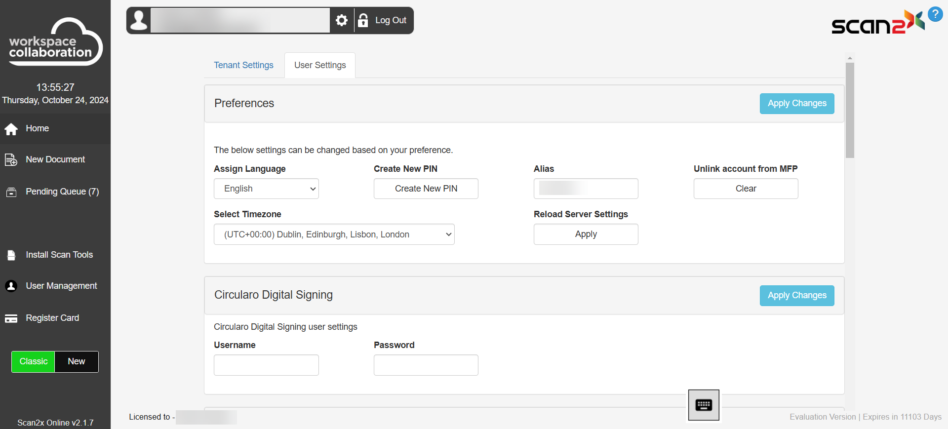948x429 pixels.
Task: Expand the Assign Language dropdown
Action: pyautogui.click(x=266, y=189)
